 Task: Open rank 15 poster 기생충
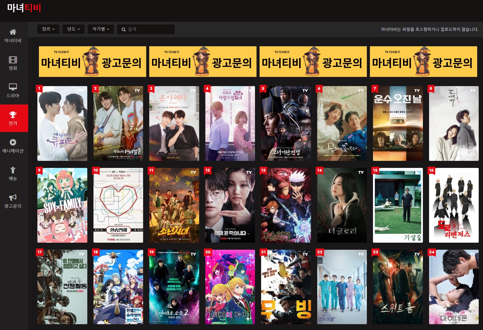click(398, 205)
